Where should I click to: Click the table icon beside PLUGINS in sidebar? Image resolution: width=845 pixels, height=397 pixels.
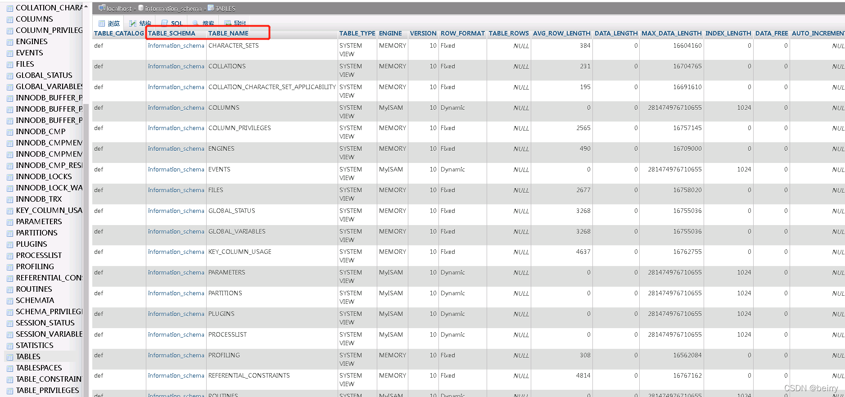pyautogui.click(x=10, y=244)
